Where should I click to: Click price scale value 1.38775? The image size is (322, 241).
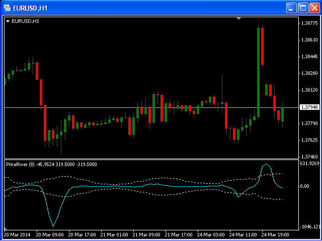pos(309,24)
